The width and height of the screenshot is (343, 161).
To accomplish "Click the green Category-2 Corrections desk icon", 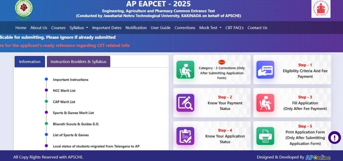I will (185, 70).
